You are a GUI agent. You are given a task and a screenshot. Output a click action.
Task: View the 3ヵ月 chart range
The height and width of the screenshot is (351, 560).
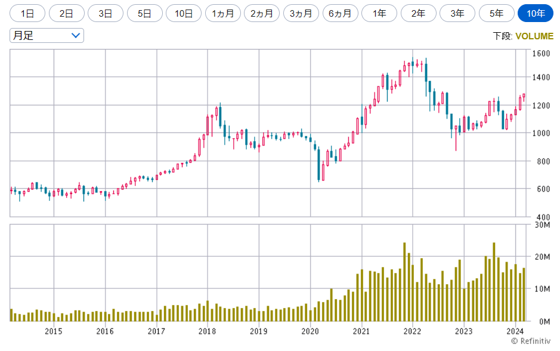click(301, 13)
